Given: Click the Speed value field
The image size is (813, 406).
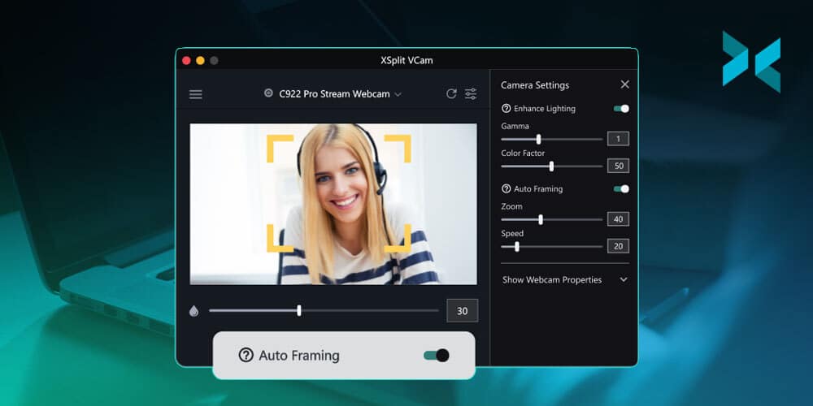Looking at the screenshot, I should click(618, 246).
